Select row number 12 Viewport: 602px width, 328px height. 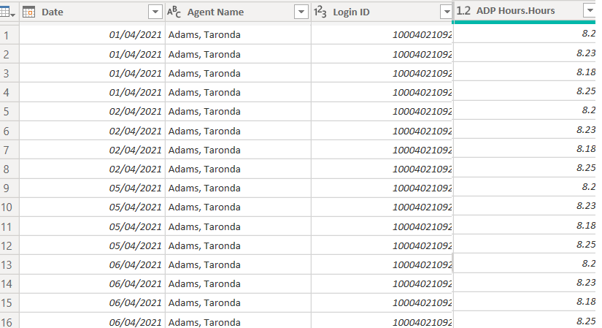click(x=9, y=245)
